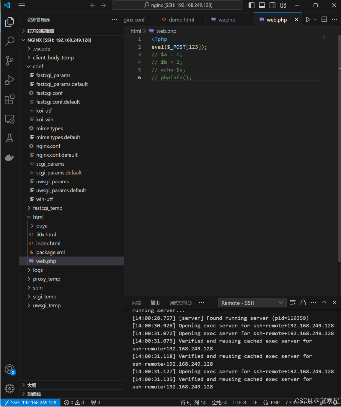Go back with the left arrow
Screen dimensions: 341x407
click(x=93, y=5)
